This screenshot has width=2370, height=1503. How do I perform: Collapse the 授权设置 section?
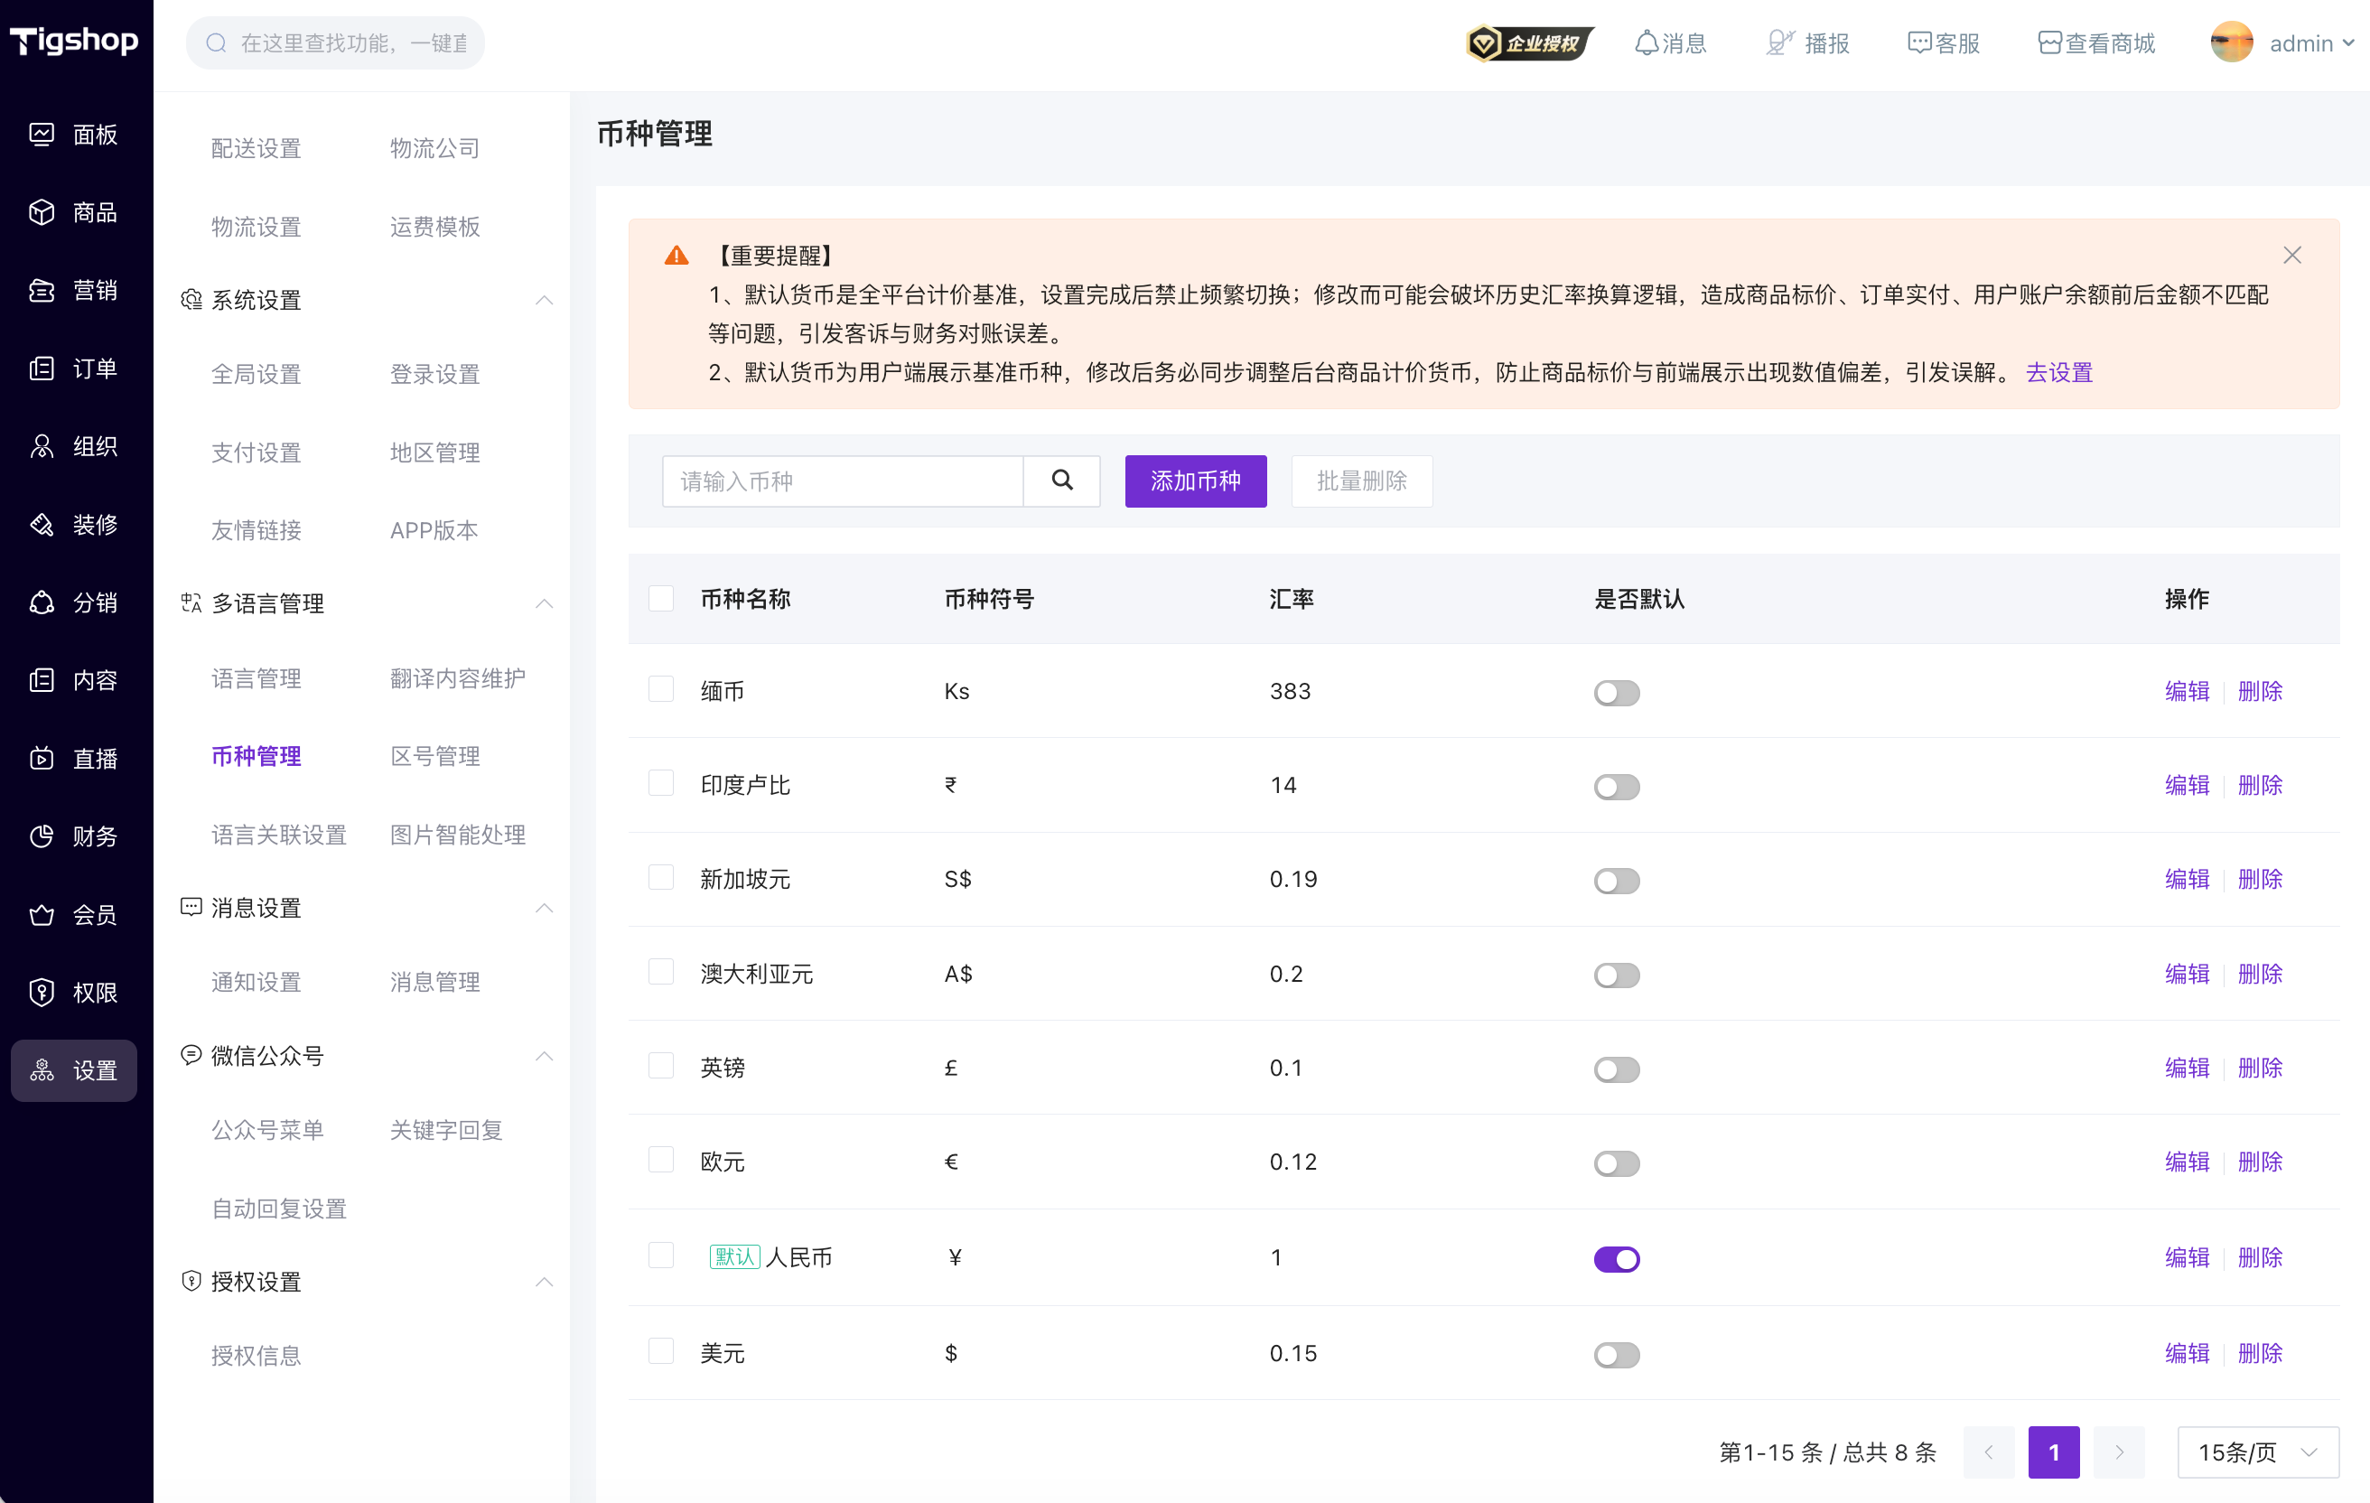click(545, 1282)
